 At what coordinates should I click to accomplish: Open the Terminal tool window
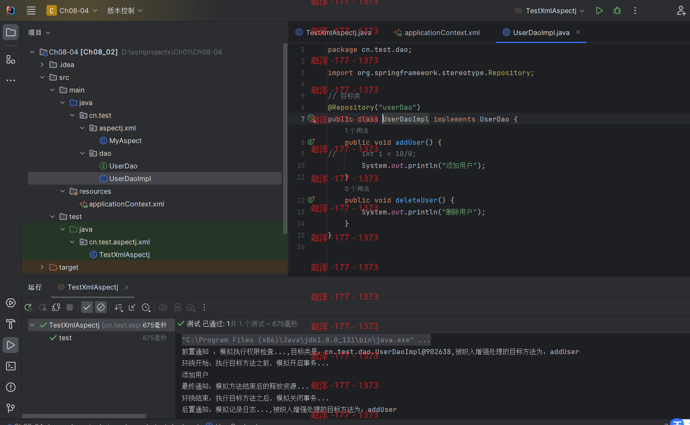[11, 366]
